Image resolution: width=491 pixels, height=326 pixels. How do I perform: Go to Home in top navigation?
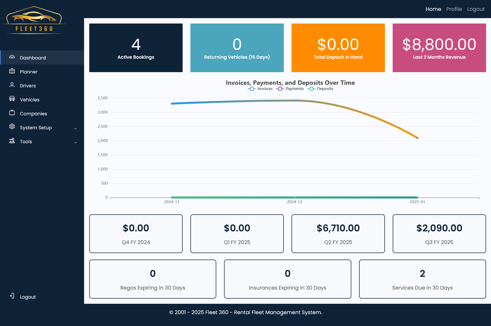coord(433,9)
